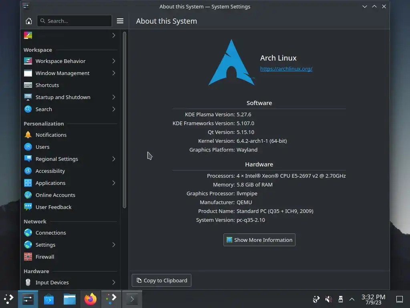Expand the Regional Settings chevron
Viewport: 410px width, 308px height.
tap(114, 159)
